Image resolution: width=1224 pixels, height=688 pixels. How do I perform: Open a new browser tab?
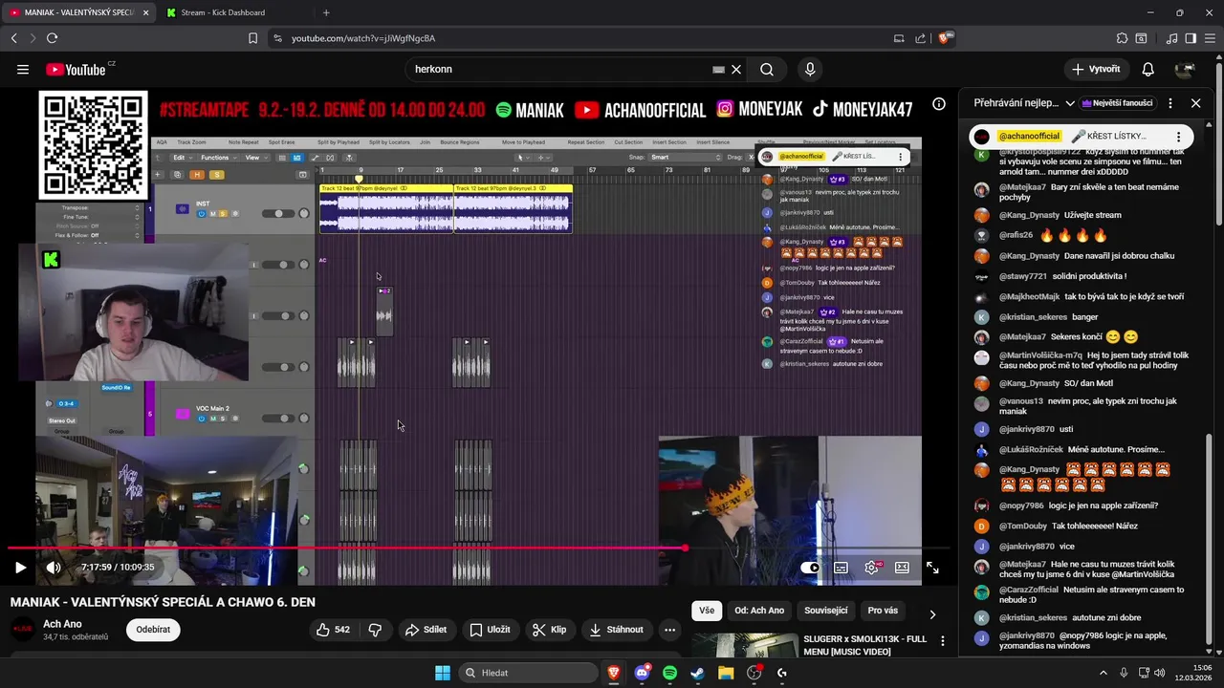coord(326,12)
